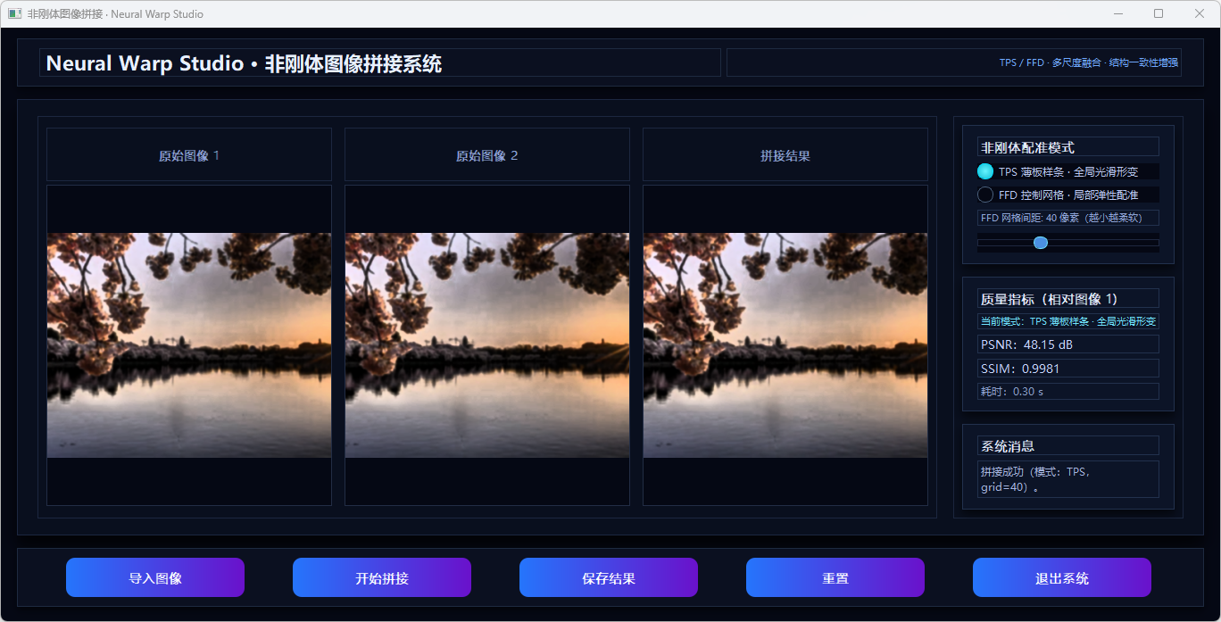Click the 原始图像 1 preview image
1221x622 pixels.
[x=189, y=345]
